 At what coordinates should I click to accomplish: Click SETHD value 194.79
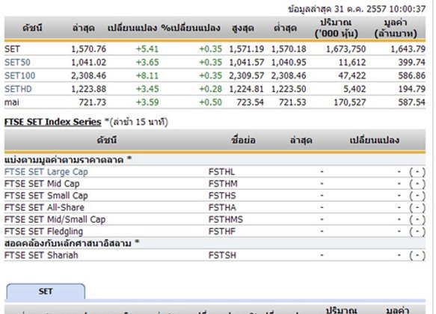(x=412, y=89)
